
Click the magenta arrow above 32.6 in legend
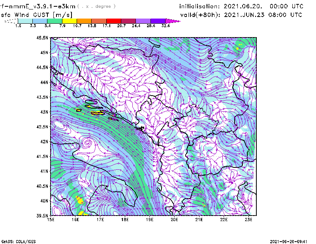(x=172, y=21)
